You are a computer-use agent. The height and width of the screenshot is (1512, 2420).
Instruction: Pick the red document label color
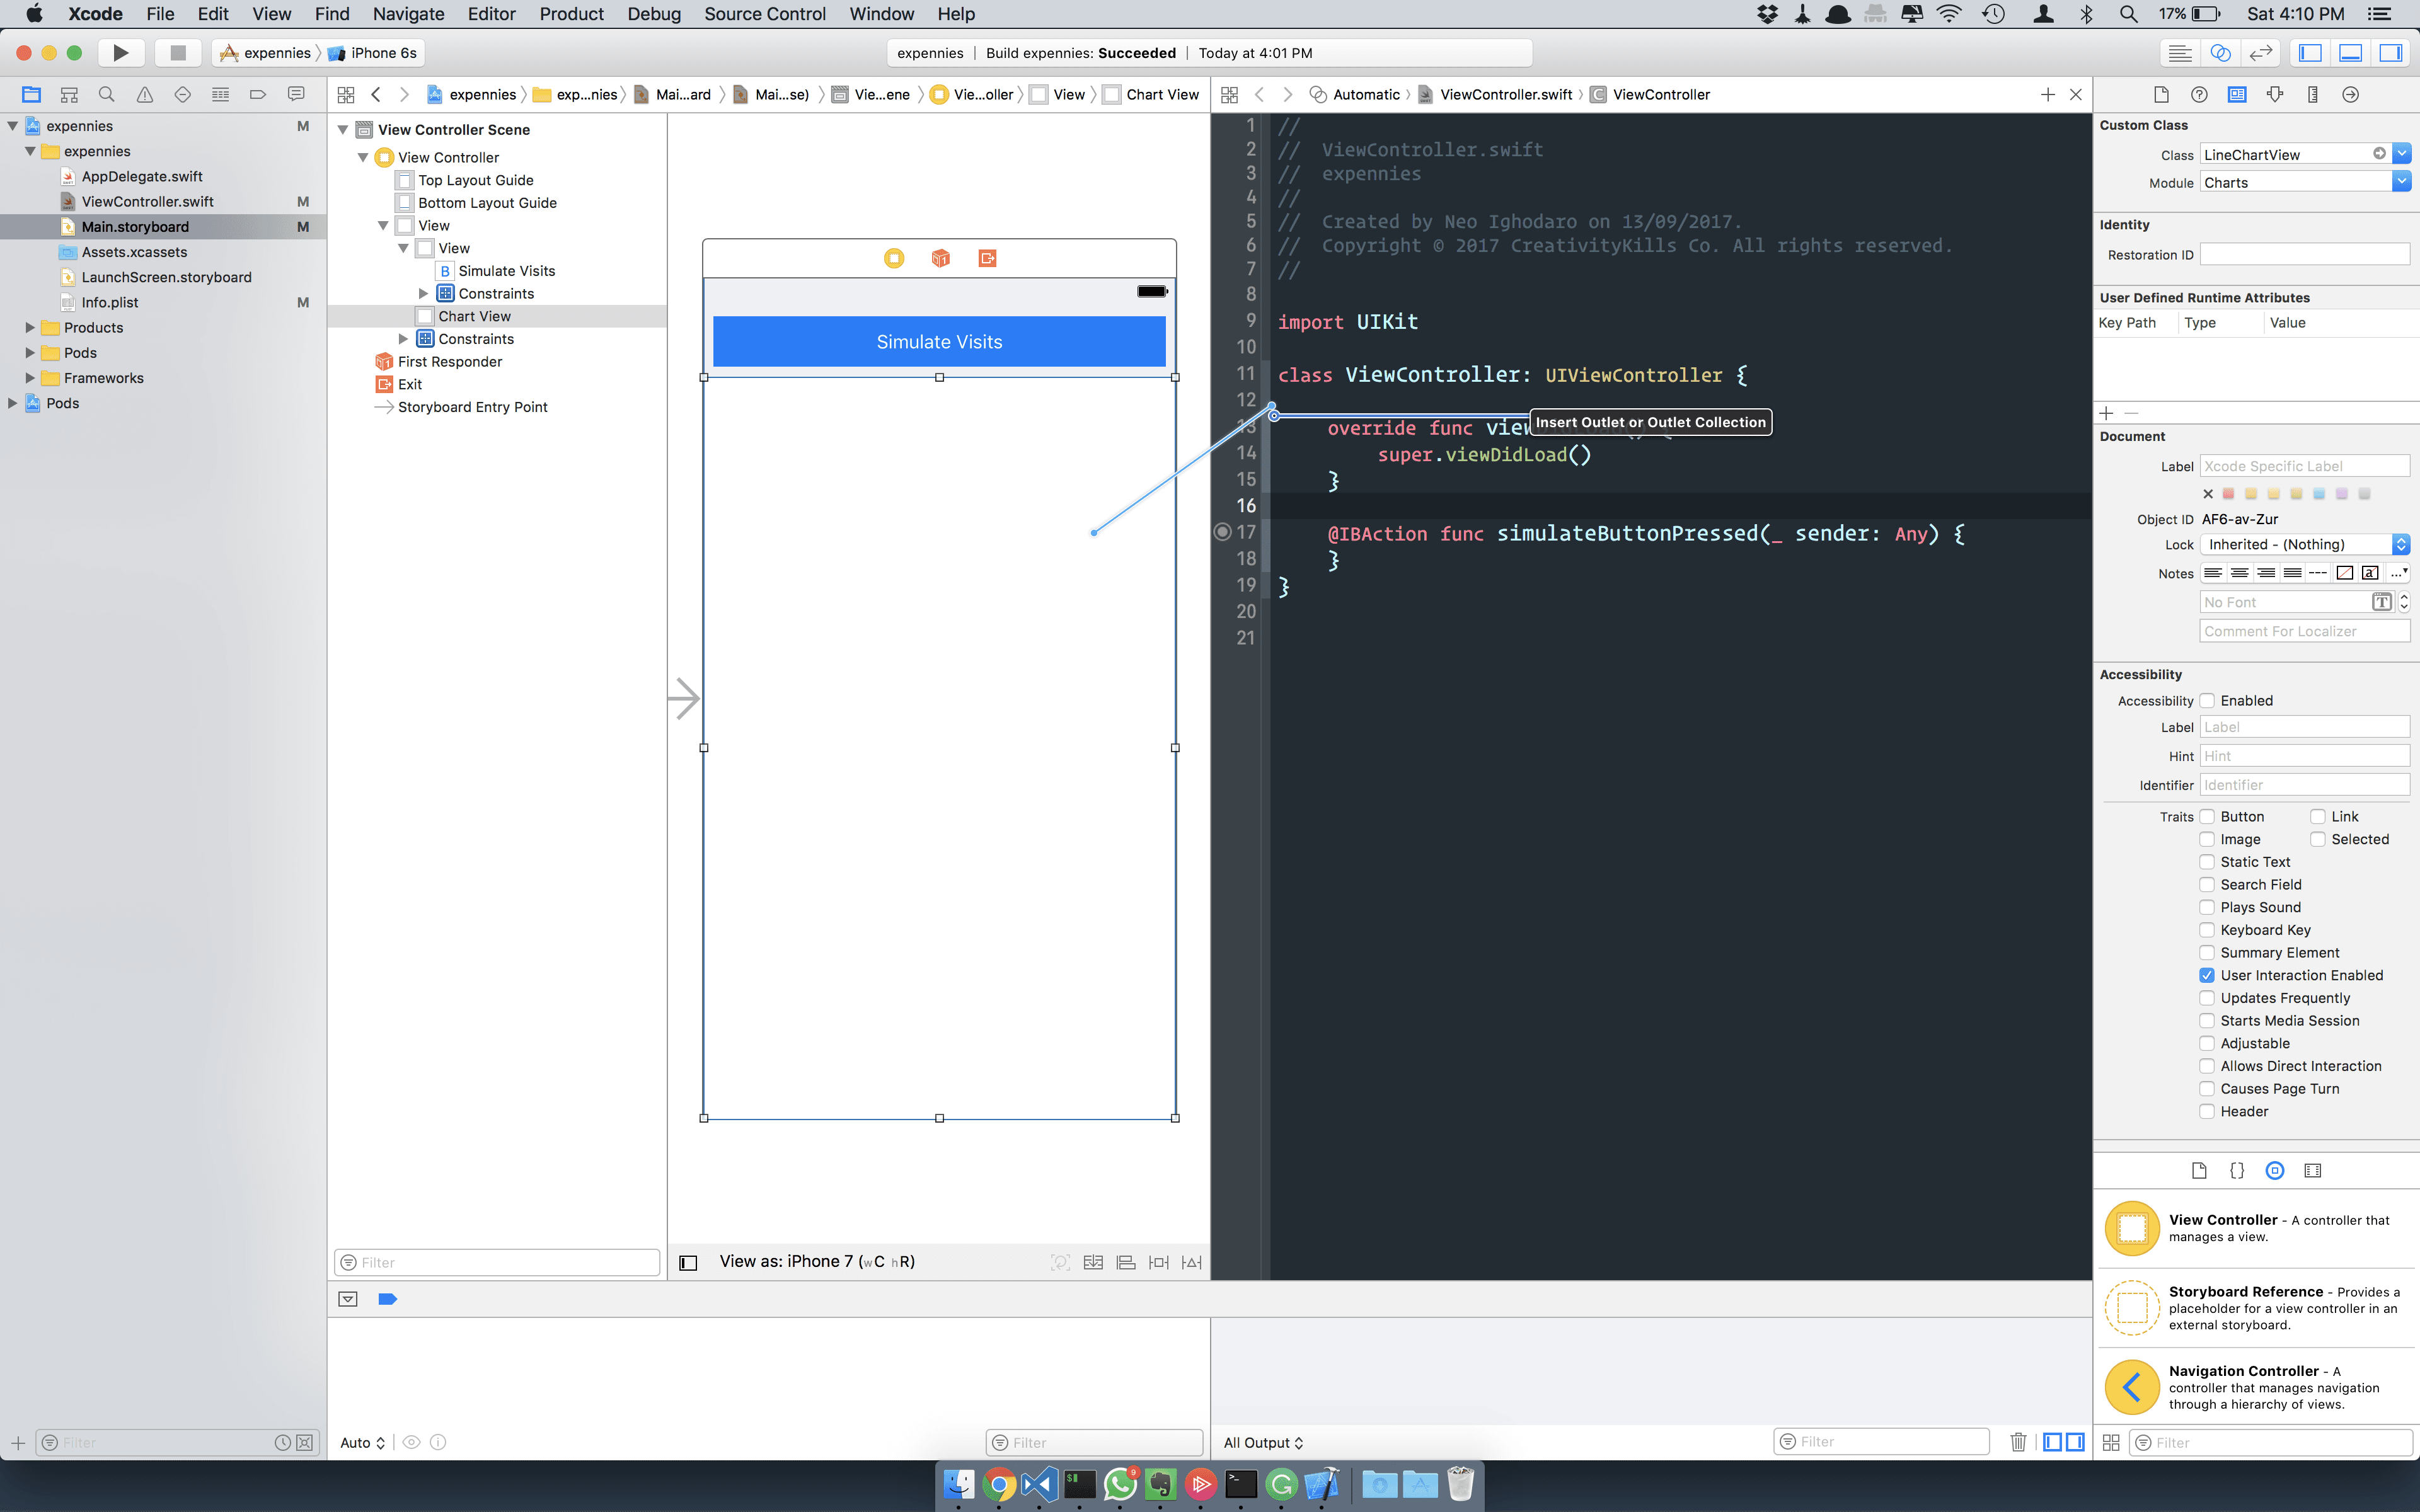pyautogui.click(x=2228, y=493)
